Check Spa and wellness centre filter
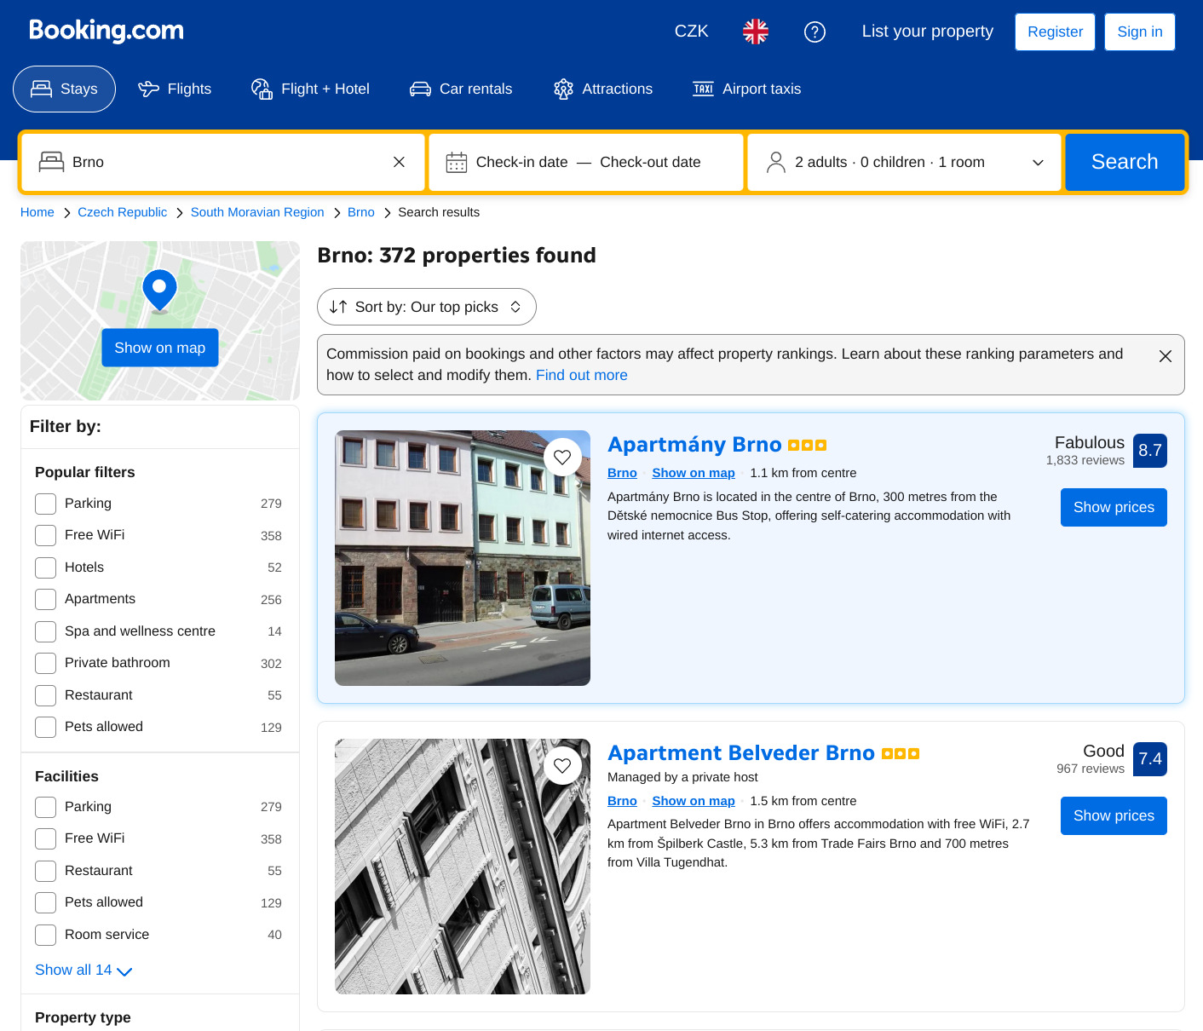The height and width of the screenshot is (1031, 1203). [46, 631]
